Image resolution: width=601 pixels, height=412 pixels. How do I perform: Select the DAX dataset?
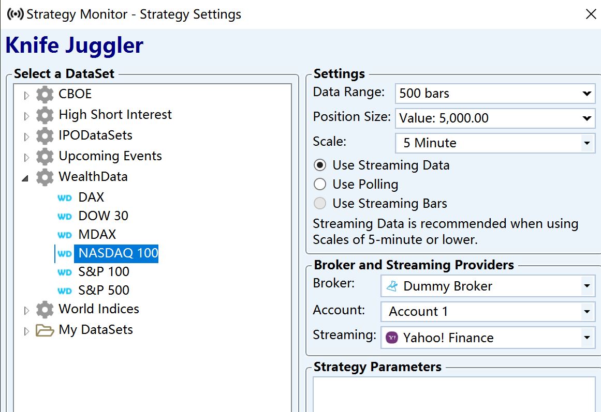pyautogui.click(x=91, y=197)
